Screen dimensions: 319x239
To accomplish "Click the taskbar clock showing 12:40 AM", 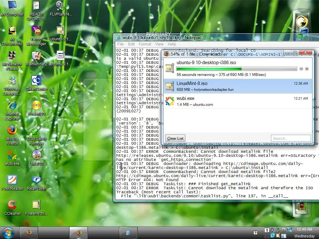I will click(304, 229).
